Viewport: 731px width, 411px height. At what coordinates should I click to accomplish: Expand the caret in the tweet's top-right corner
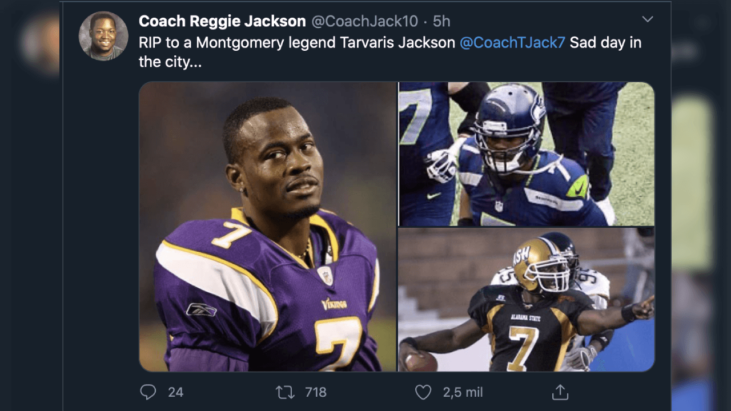pos(648,19)
